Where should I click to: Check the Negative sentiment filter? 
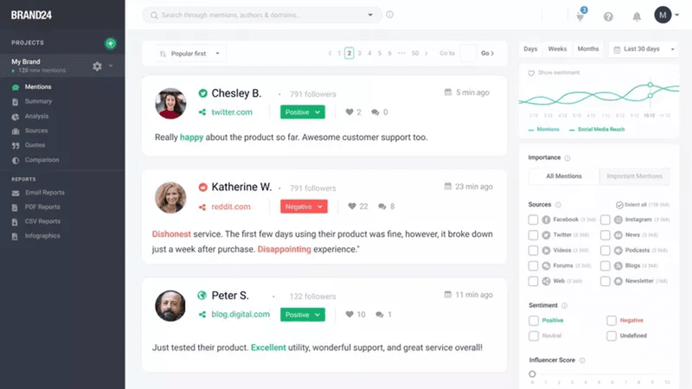point(612,321)
